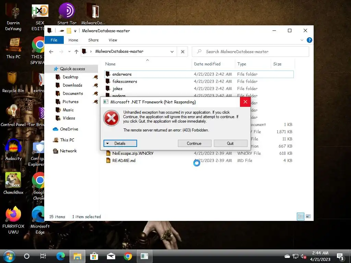The height and width of the screenshot is (263, 351).
Task: Switch to details view in Explorer
Action: [x=301, y=216]
